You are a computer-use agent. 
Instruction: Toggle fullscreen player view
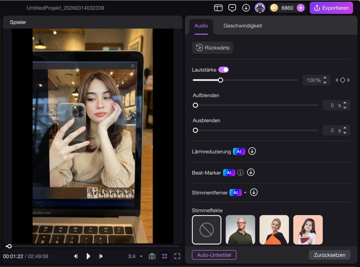pyautogui.click(x=177, y=256)
